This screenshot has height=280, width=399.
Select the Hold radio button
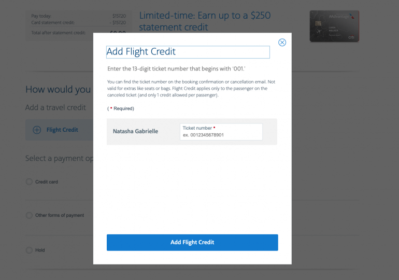pos(29,250)
